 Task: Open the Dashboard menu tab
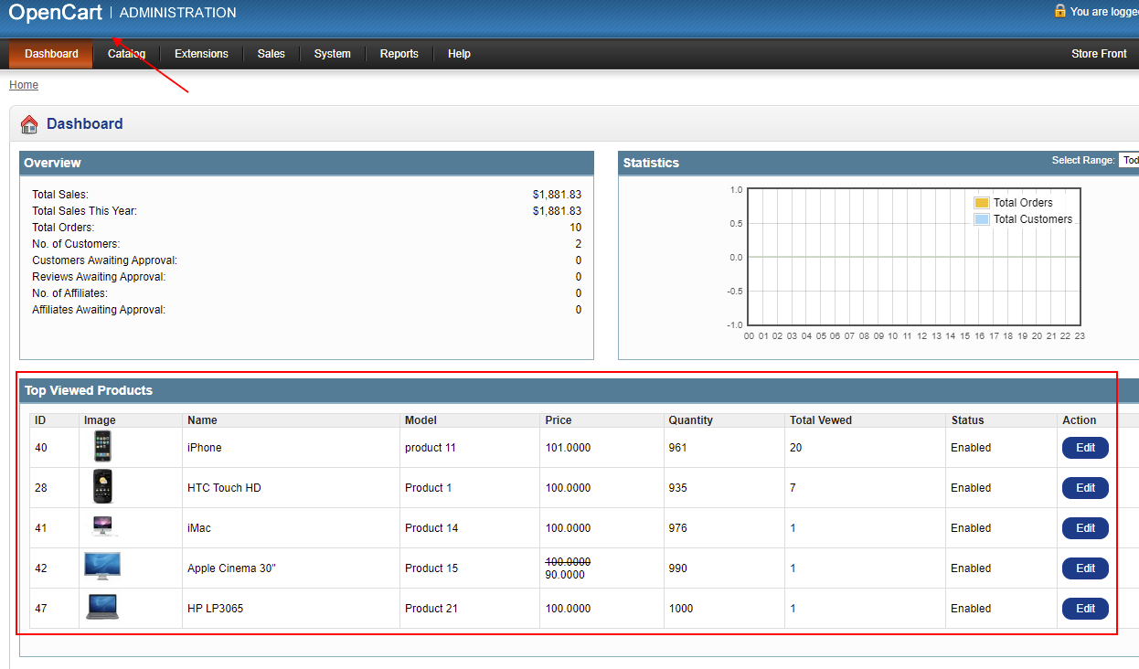pyautogui.click(x=51, y=54)
